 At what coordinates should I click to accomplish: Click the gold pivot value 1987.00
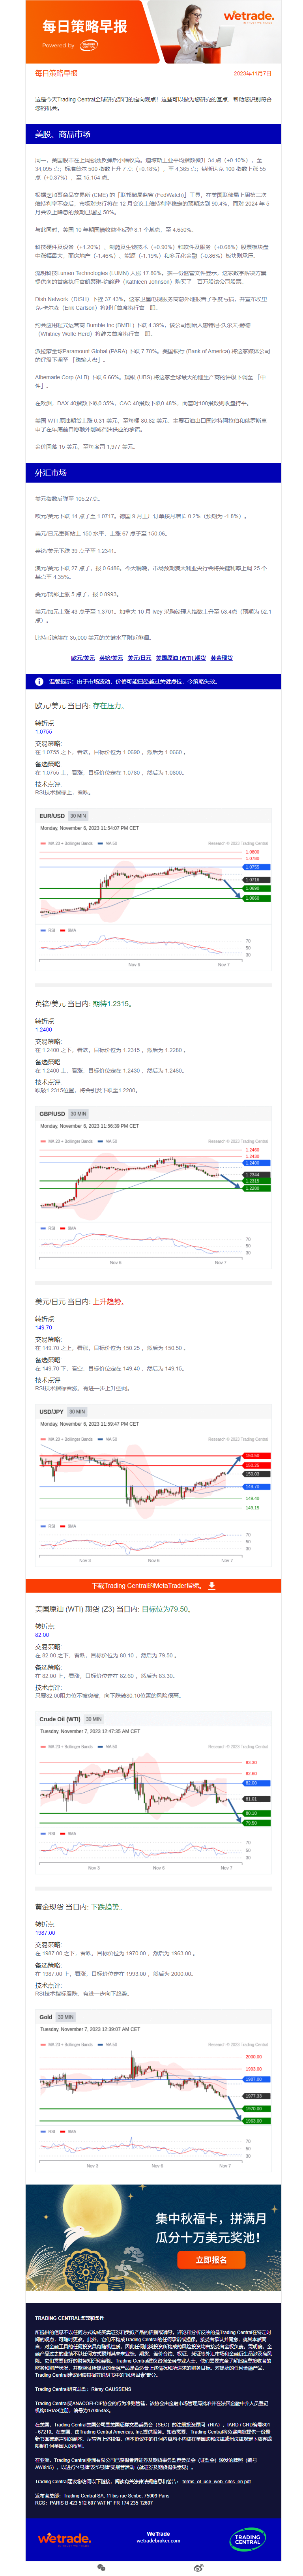(45, 1933)
